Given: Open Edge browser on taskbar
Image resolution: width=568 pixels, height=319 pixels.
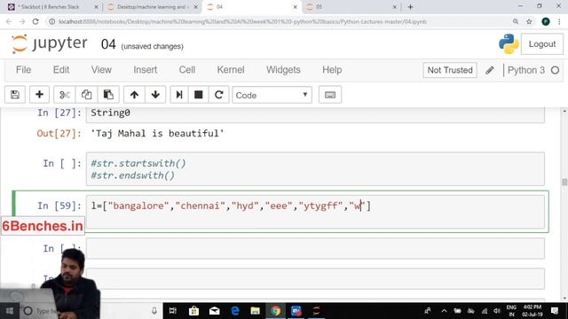Looking at the screenshot, I should pyautogui.click(x=235, y=311).
